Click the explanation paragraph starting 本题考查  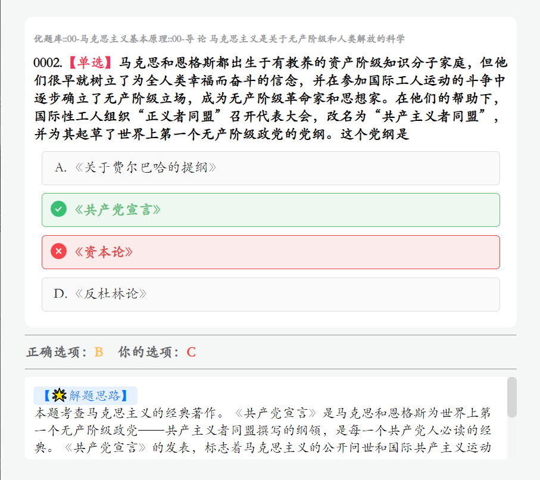tap(263, 431)
